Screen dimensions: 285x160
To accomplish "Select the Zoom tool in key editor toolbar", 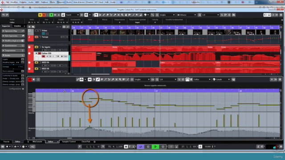I will [x=120, y=80].
